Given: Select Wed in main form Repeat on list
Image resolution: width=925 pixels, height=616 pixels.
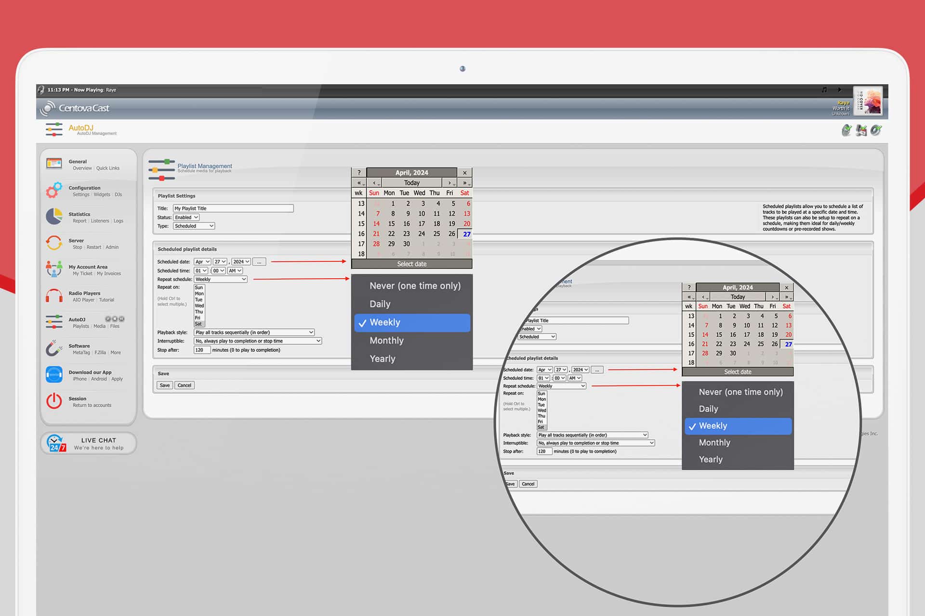Looking at the screenshot, I should point(199,306).
